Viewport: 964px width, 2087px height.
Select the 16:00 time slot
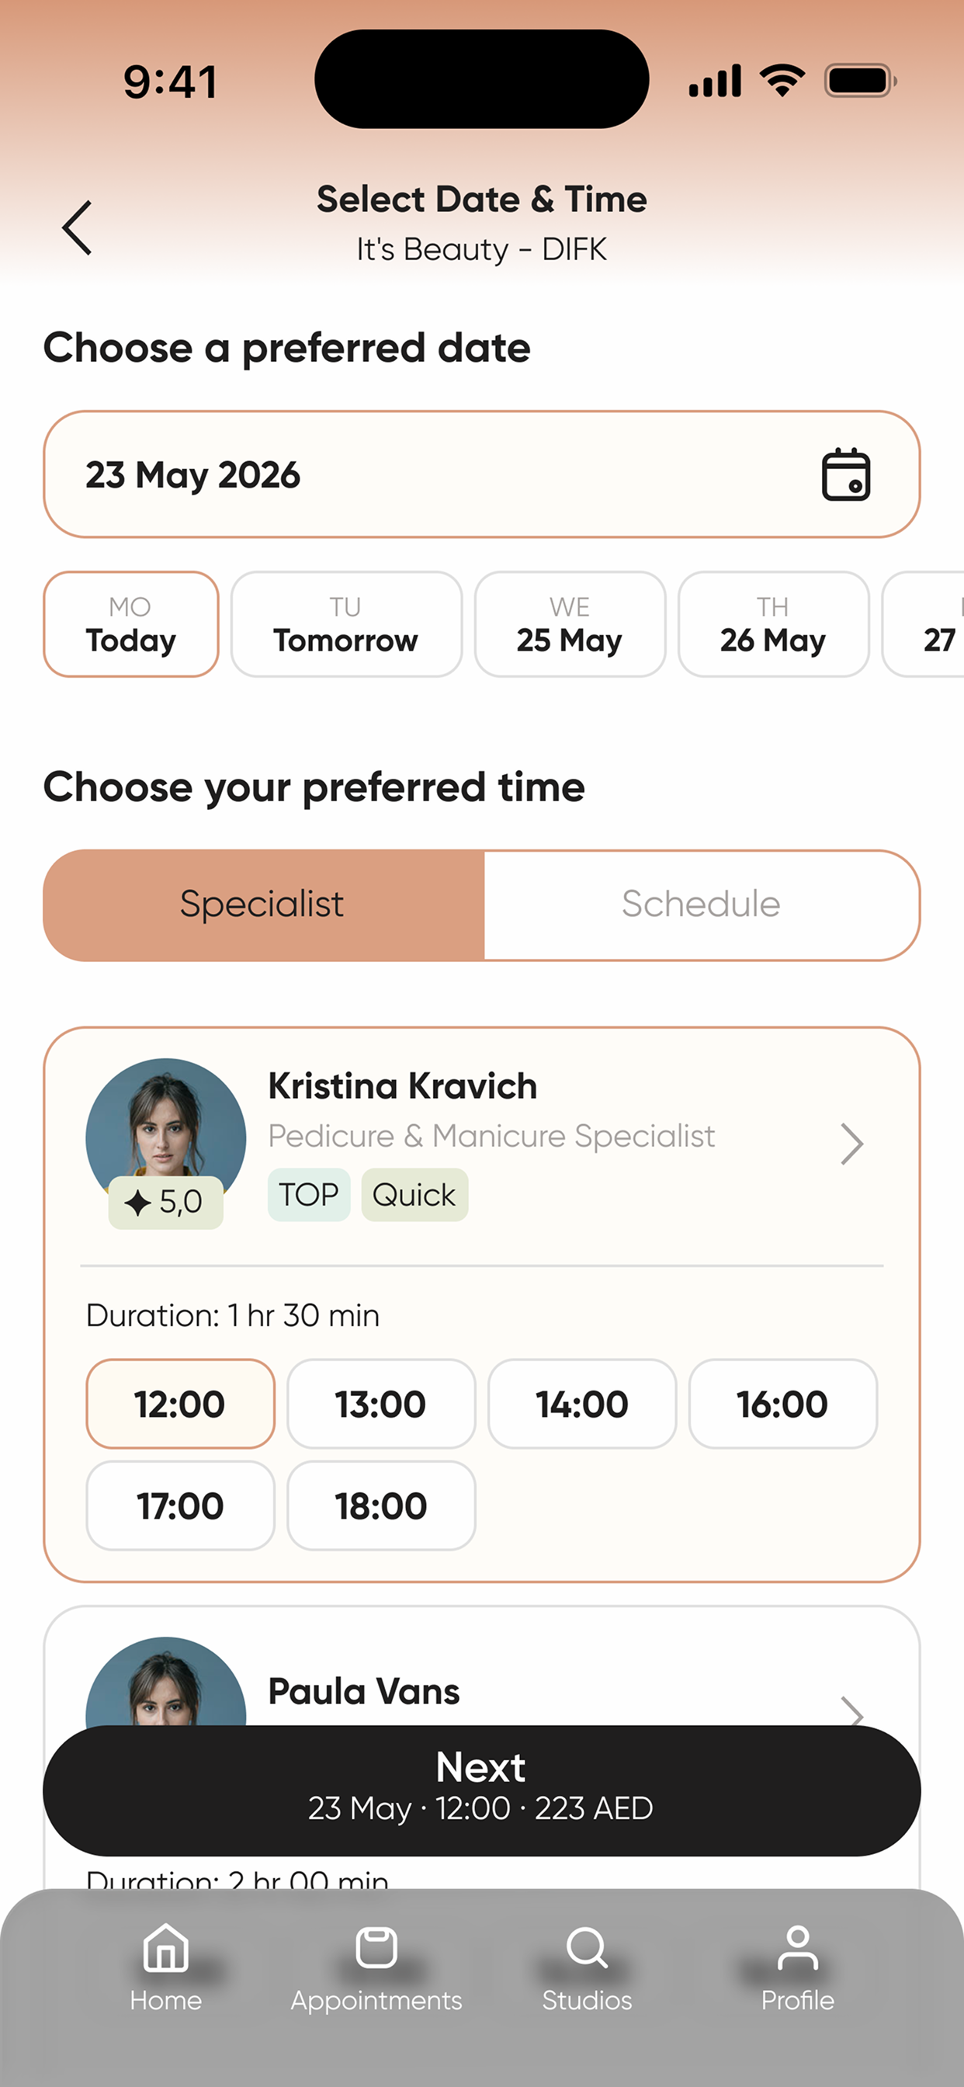[783, 1404]
